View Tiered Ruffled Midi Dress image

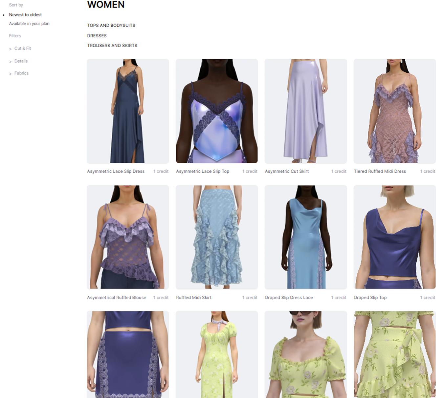tap(394, 111)
